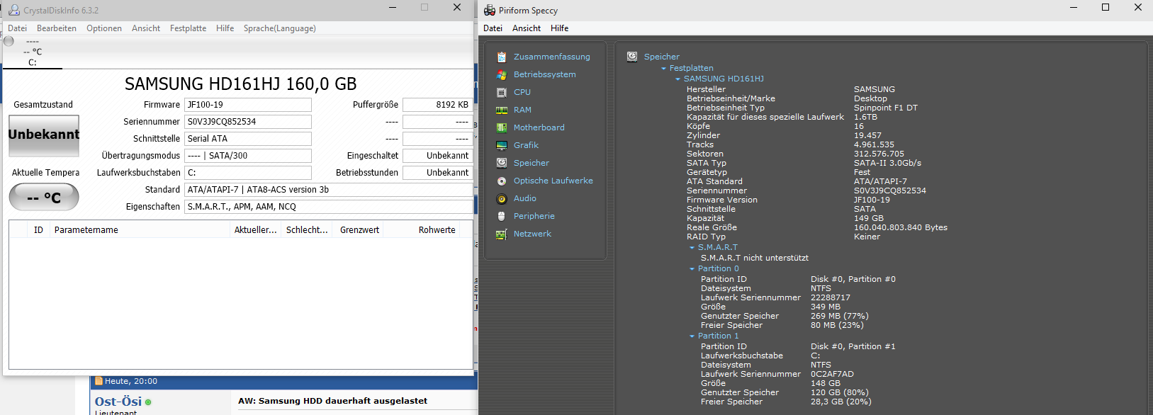The height and width of the screenshot is (415, 1153).
Task: Collapse the Partition 0 section
Action: (x=692, y=269)
